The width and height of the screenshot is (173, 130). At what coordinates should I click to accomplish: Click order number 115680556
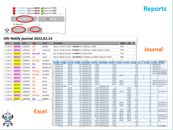[x=26, y=61]
